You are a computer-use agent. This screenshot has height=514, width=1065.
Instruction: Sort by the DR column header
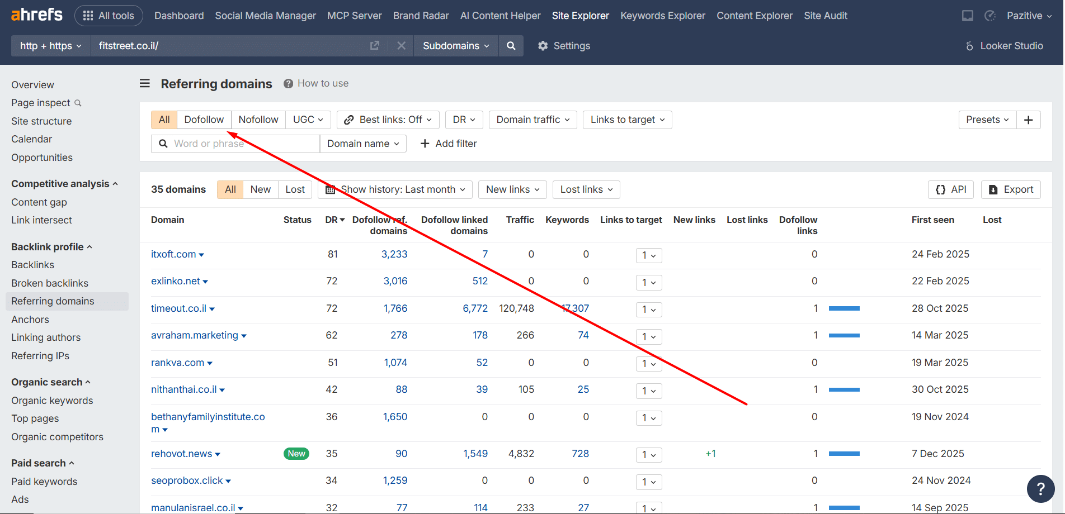335,220
